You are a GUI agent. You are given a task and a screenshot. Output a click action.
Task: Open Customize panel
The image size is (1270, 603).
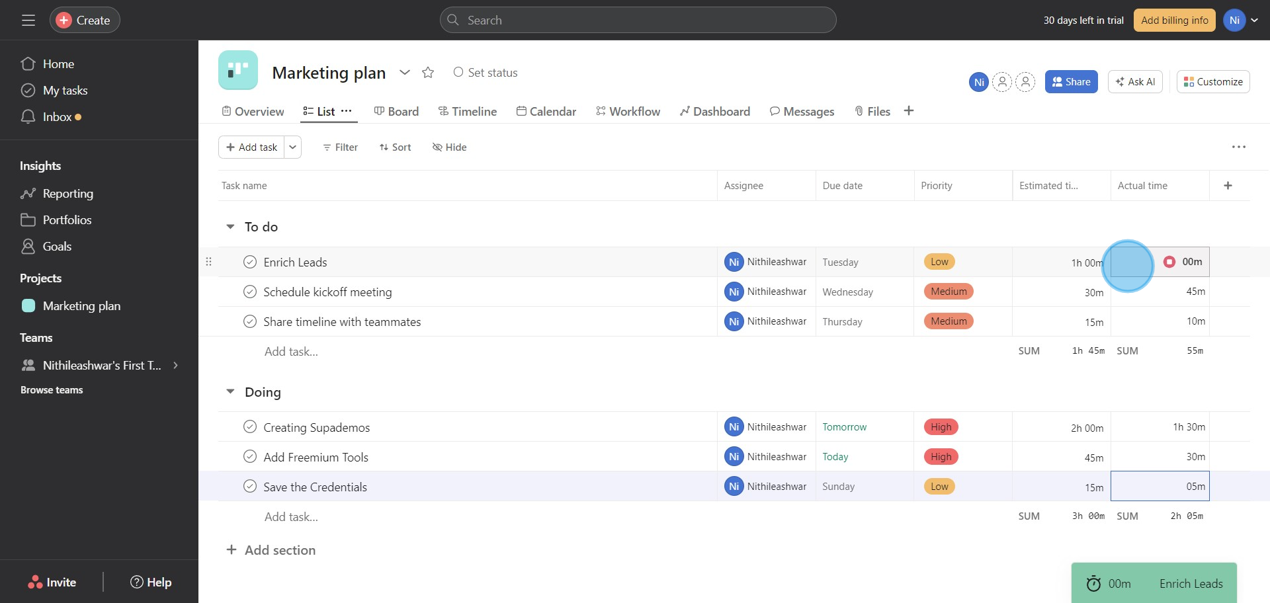(x=1213, y=82)
